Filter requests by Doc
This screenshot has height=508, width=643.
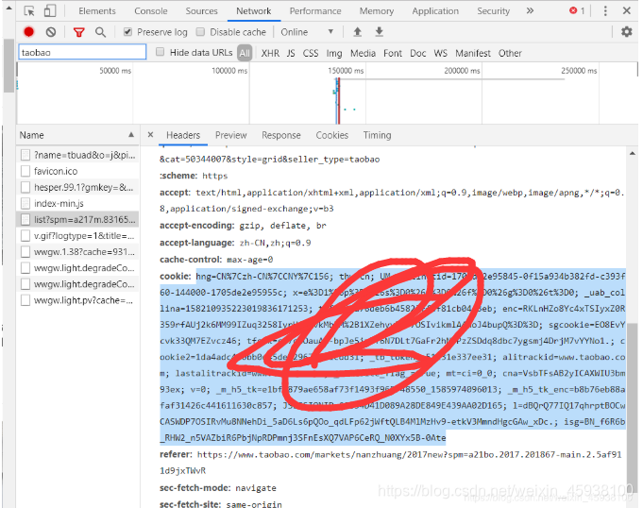pyautogui.click(x=418, y=53)
